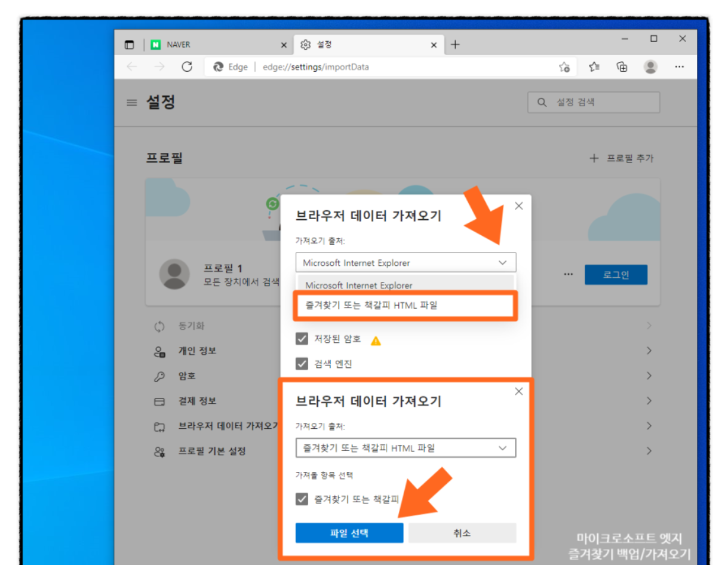Open the tab actions menu icon
This screenshot has height=565, width=728.
tap(130, 45)
